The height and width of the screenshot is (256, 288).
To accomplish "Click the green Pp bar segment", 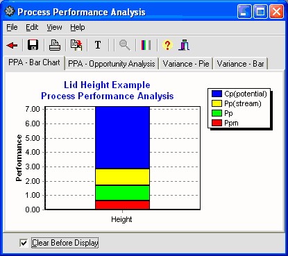I will (x=122, y=193).
